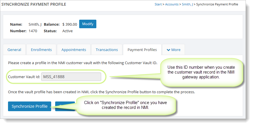
Task: Select the Payment Profiles tab
Action: (142, 50)
